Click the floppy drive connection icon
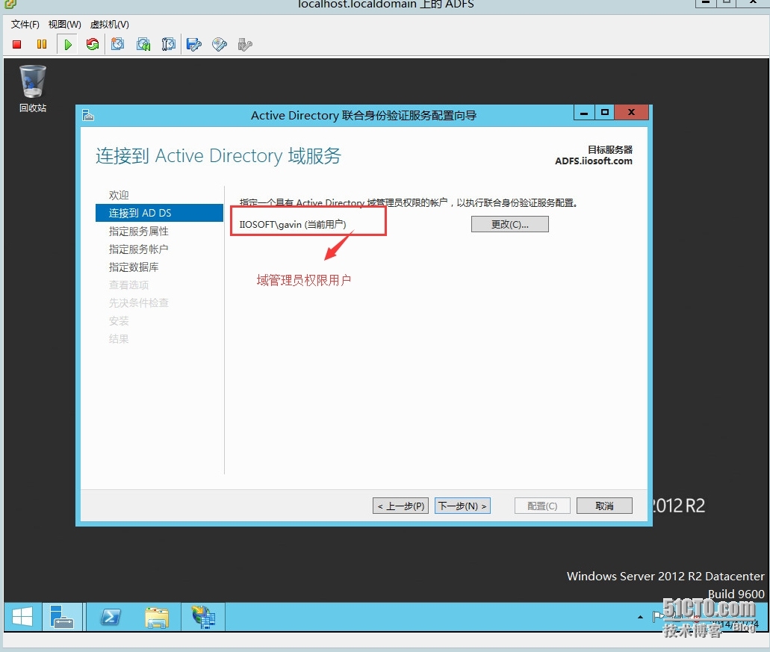Screen dimensions: 770x652 tap(194, 45)
